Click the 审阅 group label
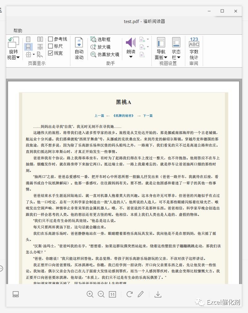 194,63
